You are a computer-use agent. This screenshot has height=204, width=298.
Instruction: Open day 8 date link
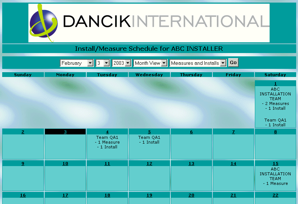pyautogui.click(x=275, y=132)
